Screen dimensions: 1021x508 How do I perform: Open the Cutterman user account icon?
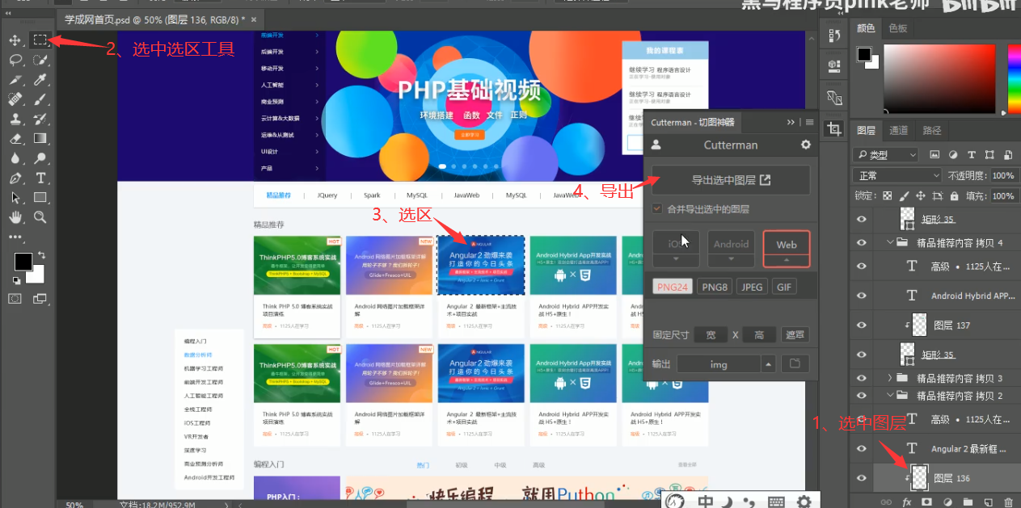click(656, 145)
